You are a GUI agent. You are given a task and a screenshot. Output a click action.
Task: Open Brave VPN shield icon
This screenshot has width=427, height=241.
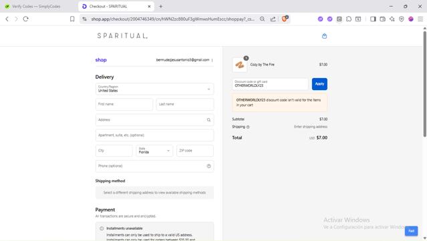point(402,19)
